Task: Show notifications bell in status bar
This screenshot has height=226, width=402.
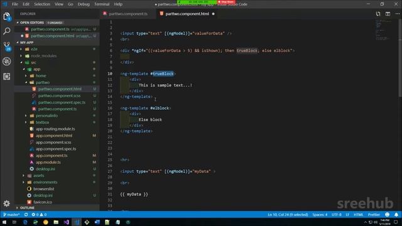Action: [x=396, y=215]
